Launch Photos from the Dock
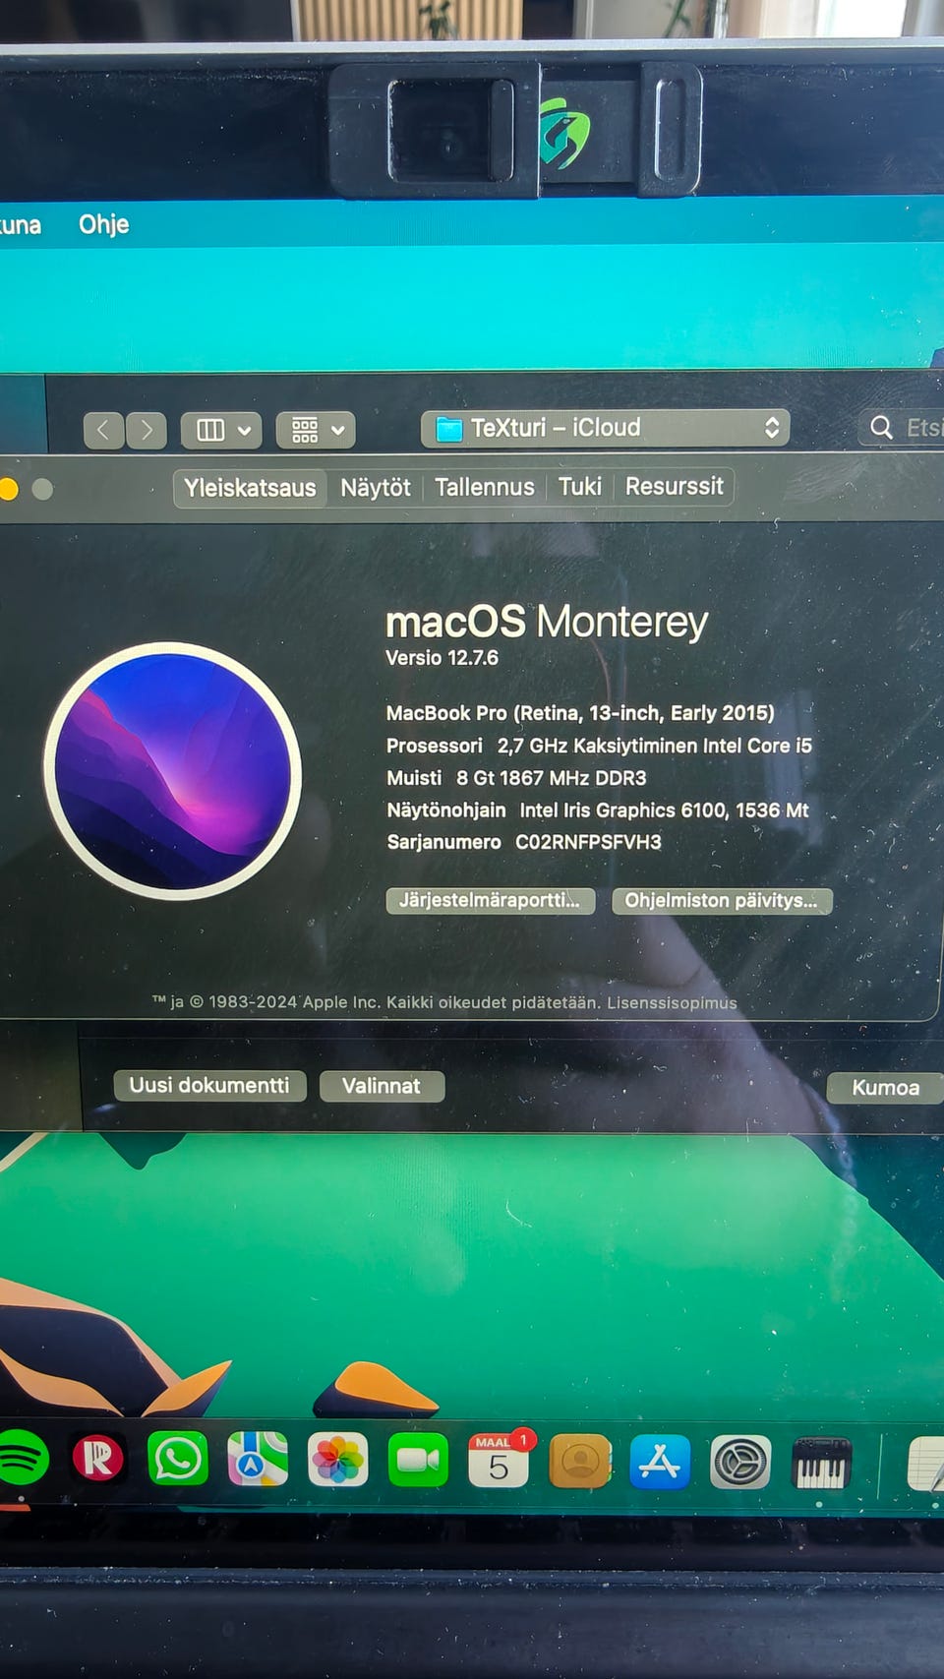This screenshot has width=944, height=1679. tap(337, 1460)
